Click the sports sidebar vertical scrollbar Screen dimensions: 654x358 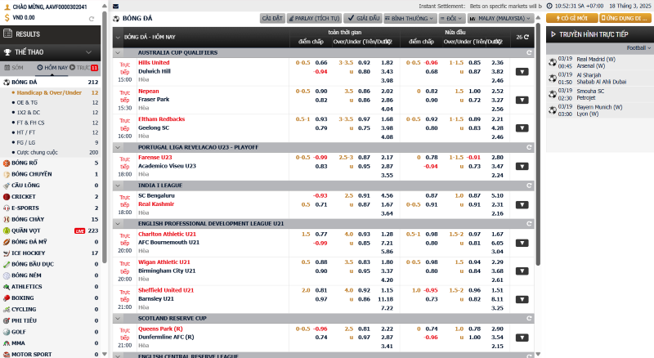tap(104, 163)
